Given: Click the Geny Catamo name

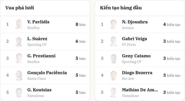Looking at the screenshot, I should [x=136, y=56].
